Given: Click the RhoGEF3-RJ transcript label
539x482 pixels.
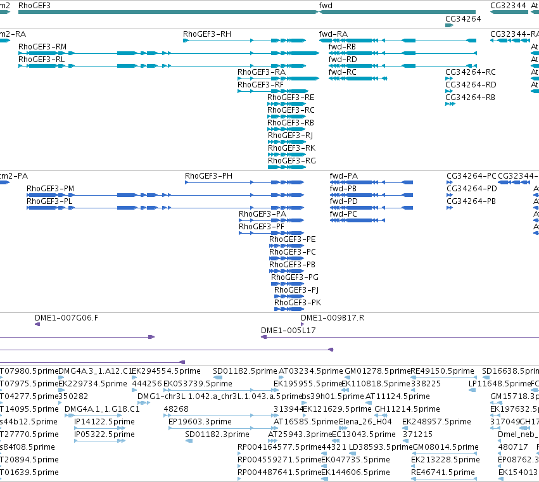Looking at the screenshot, I should point(291,136).
